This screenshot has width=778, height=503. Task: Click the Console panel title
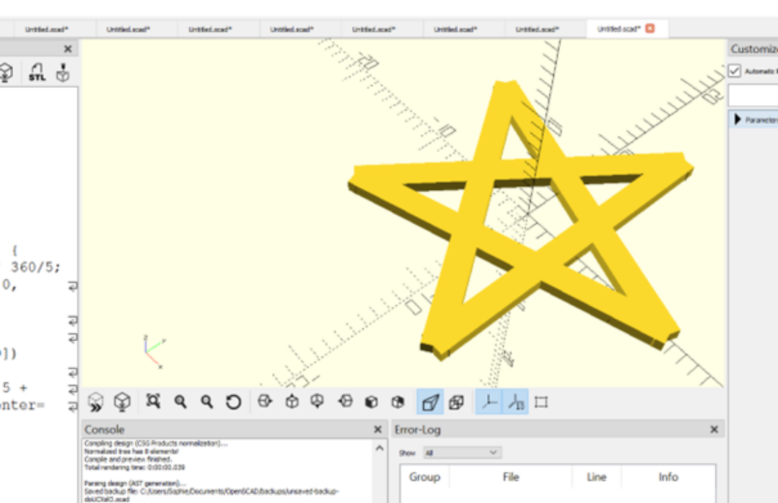104,429
